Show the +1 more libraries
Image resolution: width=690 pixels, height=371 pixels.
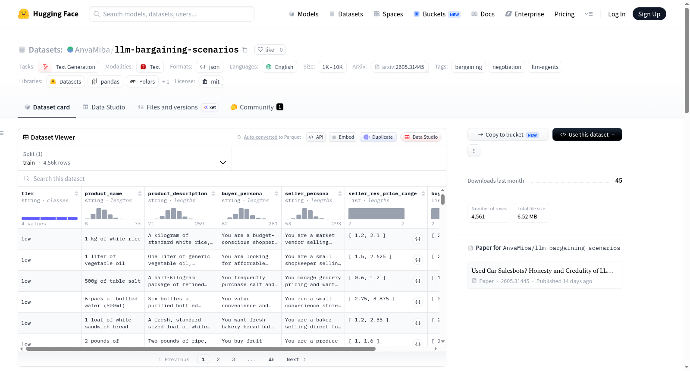tap(166, 81)
